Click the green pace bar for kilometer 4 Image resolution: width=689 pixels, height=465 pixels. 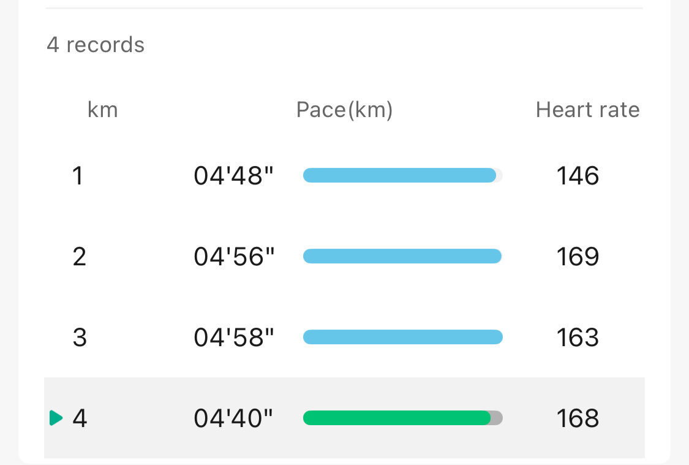point(397,418)
